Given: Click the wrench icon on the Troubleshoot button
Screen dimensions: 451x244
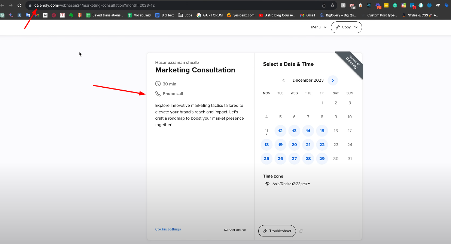Looking at the screenshot, I should 265,231.
